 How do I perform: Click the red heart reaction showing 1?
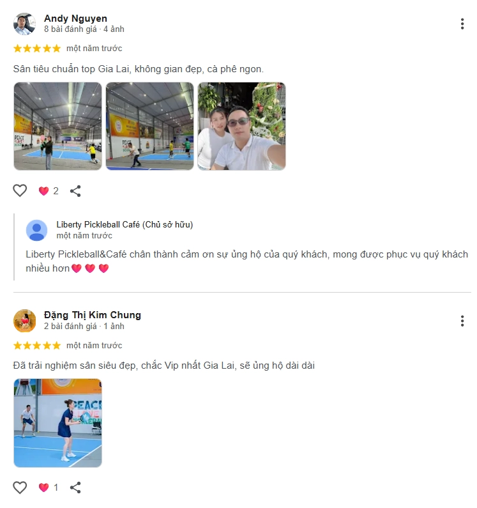49,488
